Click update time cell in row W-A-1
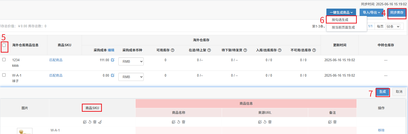This screenshot has width=408, height=134. click(340, 75)
